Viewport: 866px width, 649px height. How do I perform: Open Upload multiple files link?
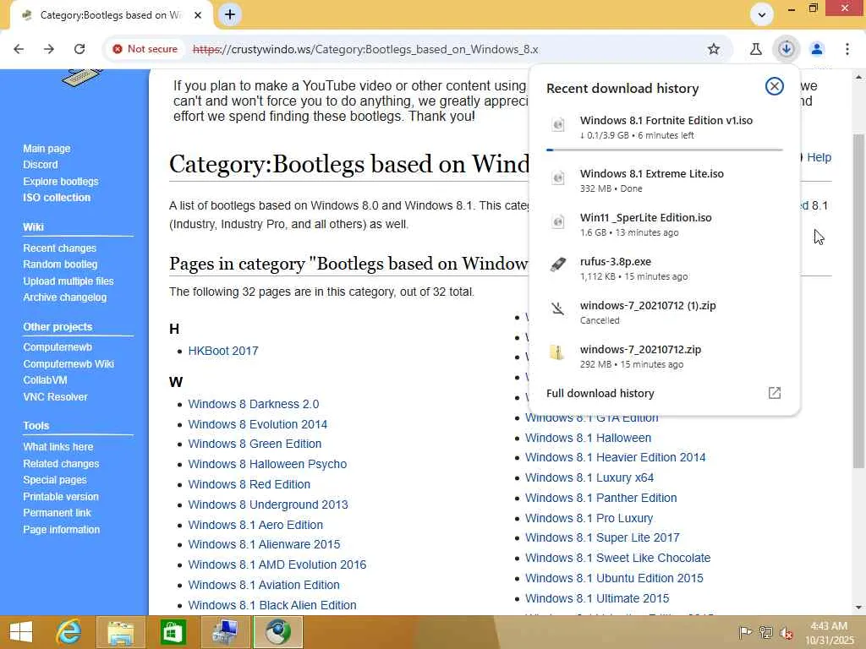pyautogui.click(x=69, y=281)
